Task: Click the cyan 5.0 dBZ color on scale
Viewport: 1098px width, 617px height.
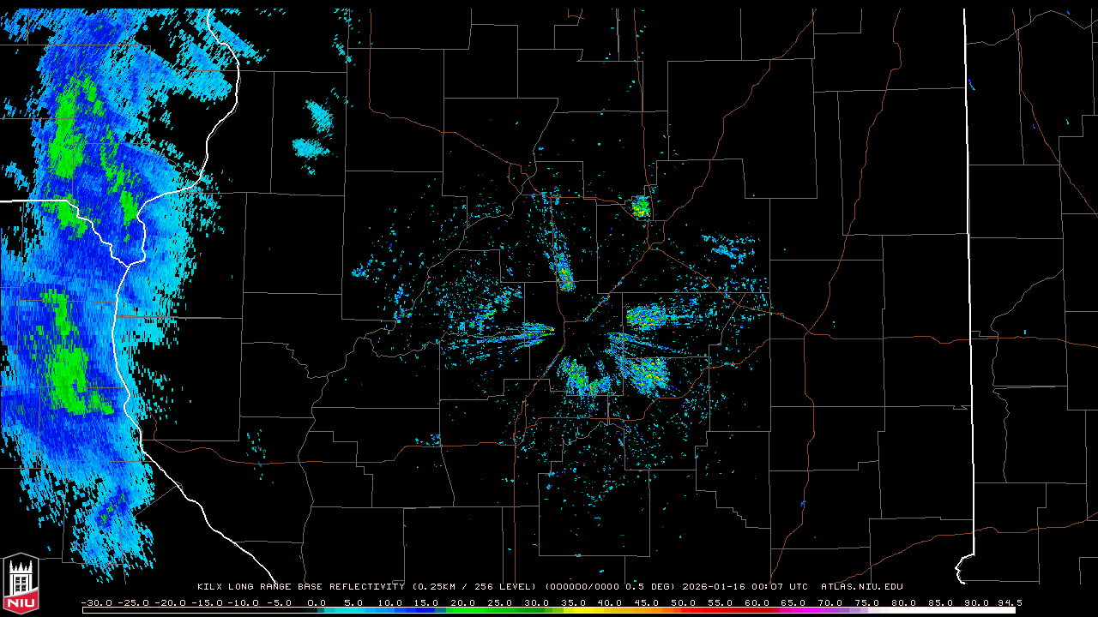Action: pos(353,610)
